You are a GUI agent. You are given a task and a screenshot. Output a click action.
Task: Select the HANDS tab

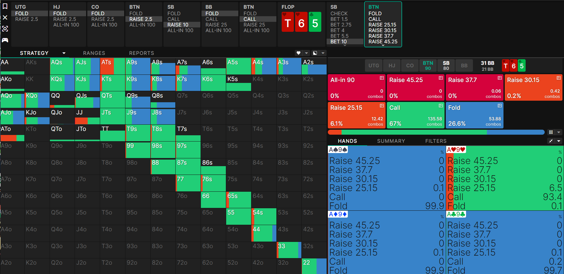(x=348, y=141)
